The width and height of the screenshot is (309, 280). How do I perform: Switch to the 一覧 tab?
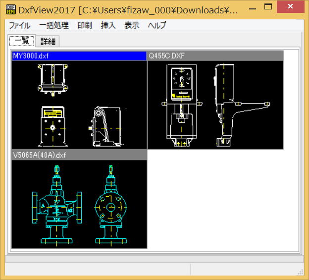click(22, 41)
